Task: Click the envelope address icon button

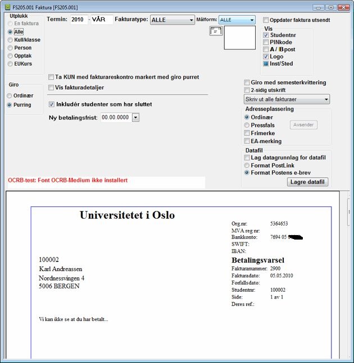Action: click(216, 31)
